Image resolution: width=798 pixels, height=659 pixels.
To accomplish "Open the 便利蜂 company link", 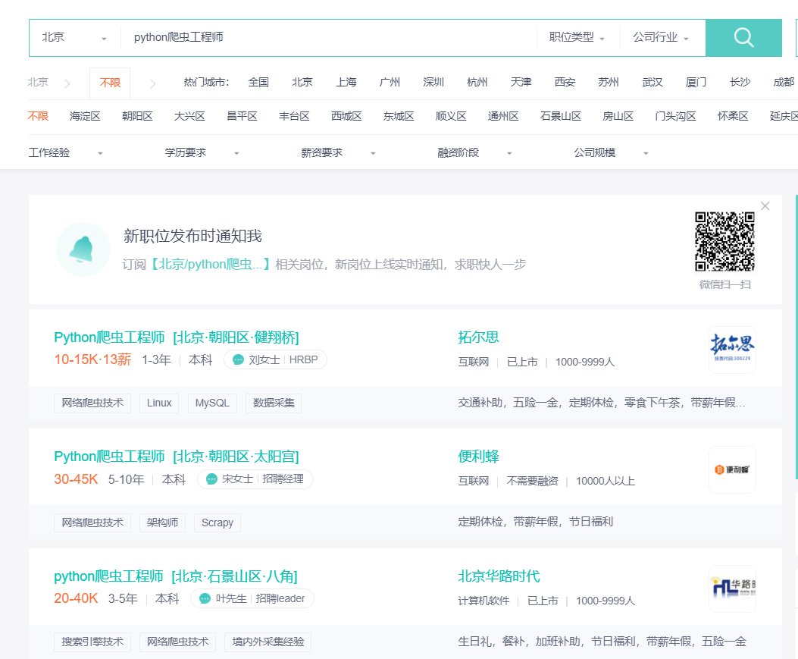I will (x=478, y=457).
